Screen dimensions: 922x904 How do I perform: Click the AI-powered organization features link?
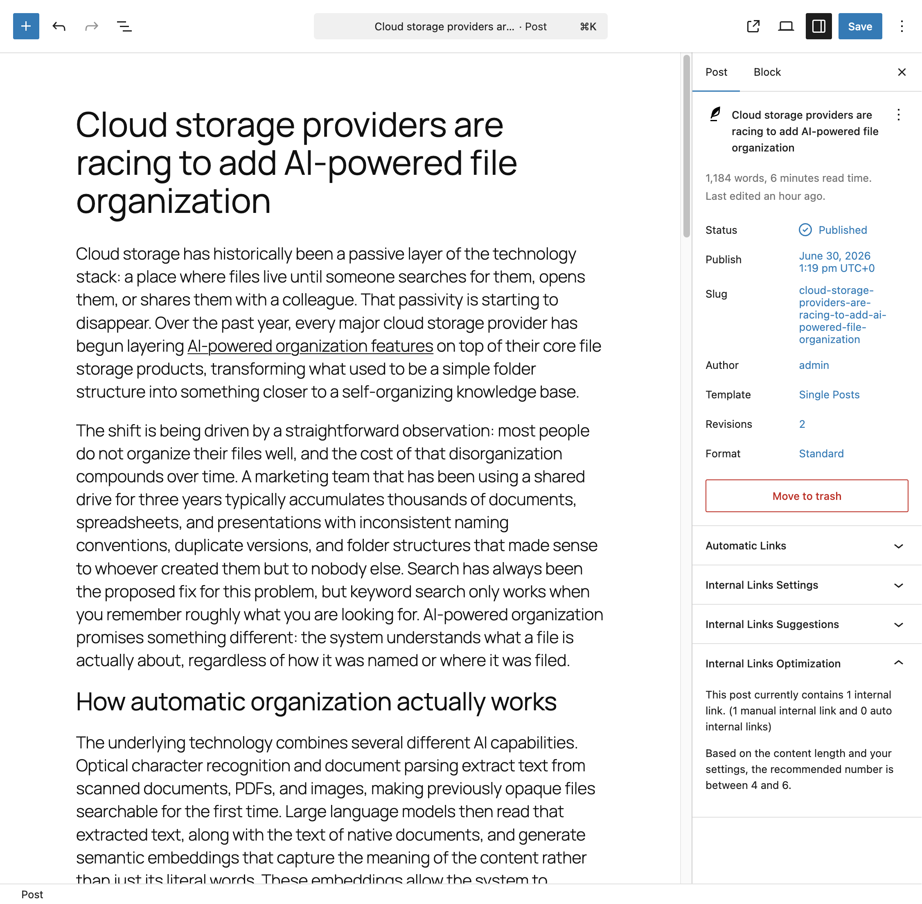[310, 346]
